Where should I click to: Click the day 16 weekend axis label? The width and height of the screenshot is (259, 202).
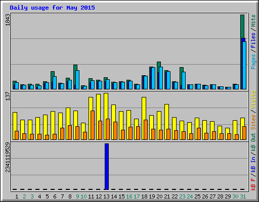coord(129,196)
